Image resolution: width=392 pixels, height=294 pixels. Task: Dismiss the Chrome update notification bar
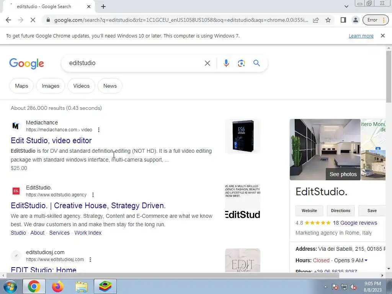382,36
